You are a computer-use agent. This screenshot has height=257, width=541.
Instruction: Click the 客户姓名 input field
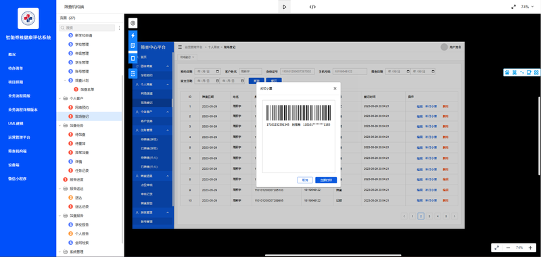click(251, 72)
